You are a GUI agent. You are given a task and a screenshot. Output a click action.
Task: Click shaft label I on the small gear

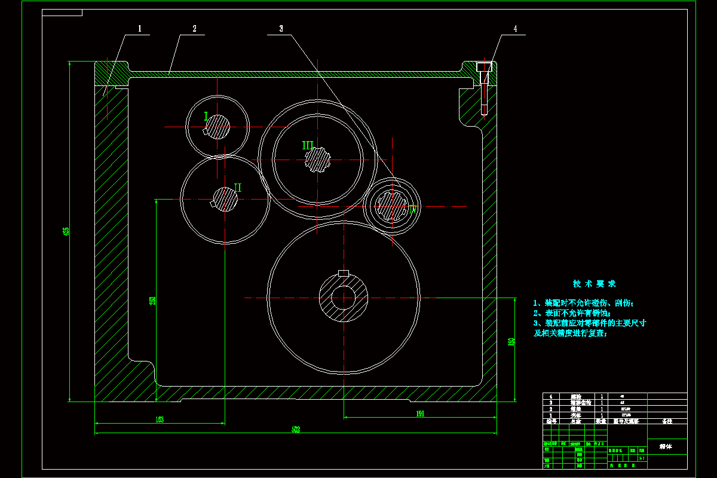click(x=206, y=117)
